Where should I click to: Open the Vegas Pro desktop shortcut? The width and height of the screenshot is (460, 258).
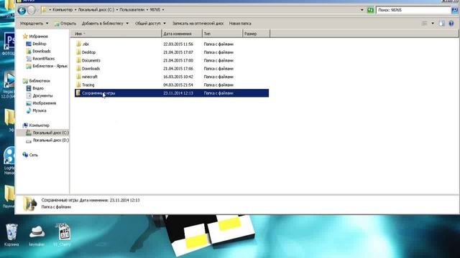pyautogui.click(x=9, y=85)
